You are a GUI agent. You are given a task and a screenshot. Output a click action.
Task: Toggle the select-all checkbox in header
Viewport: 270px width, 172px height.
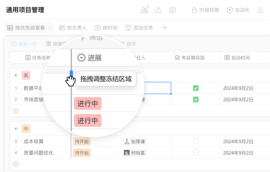[16, 57]
